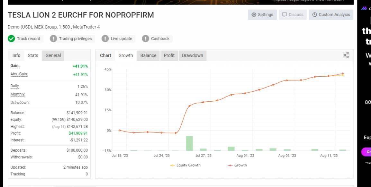
Task: Click the speech bubble Discuss icon
Action: [x=285, y=15]
